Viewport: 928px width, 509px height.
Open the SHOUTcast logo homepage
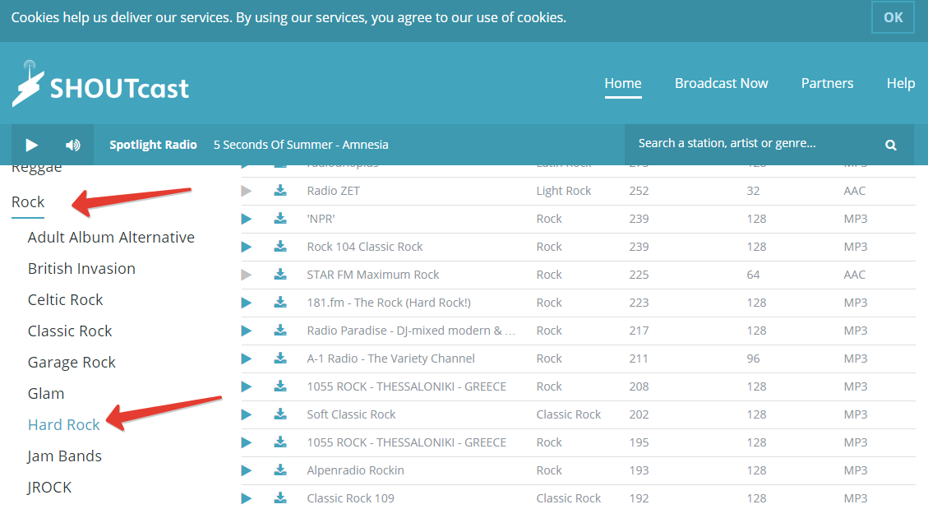(x=100, y=84)
